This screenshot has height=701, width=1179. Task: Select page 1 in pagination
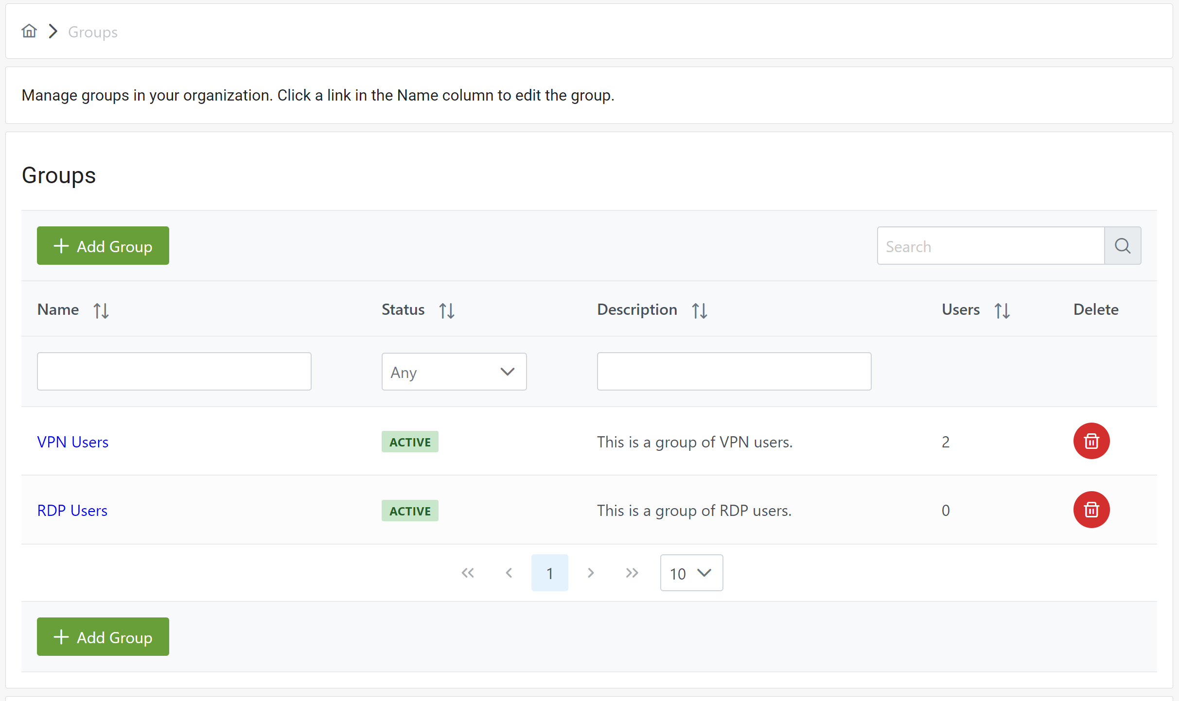click(549, 573)
